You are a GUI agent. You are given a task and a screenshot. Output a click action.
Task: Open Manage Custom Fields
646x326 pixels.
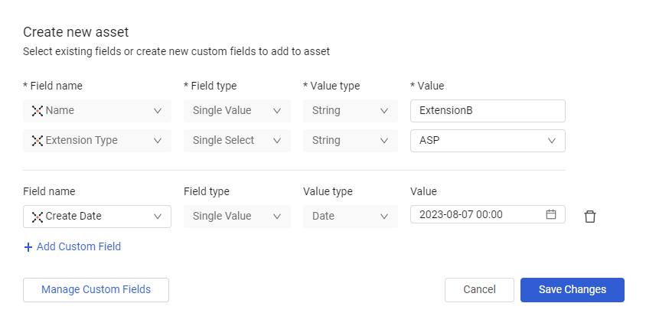[96, 290]
